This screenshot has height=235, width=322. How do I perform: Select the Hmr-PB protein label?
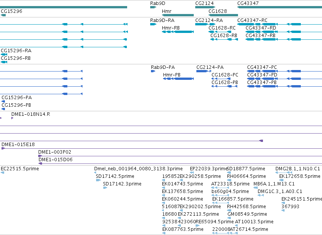click(x=172, y=75)
